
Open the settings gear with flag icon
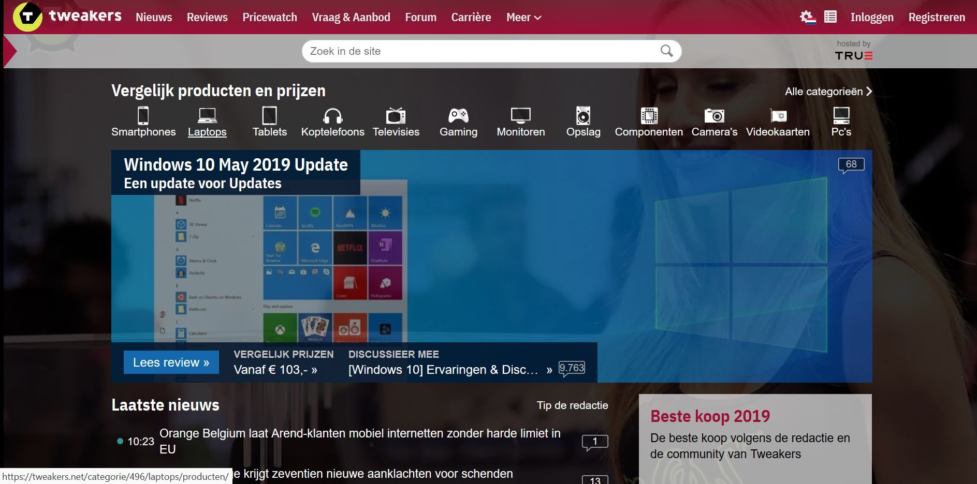coord(808,17)
